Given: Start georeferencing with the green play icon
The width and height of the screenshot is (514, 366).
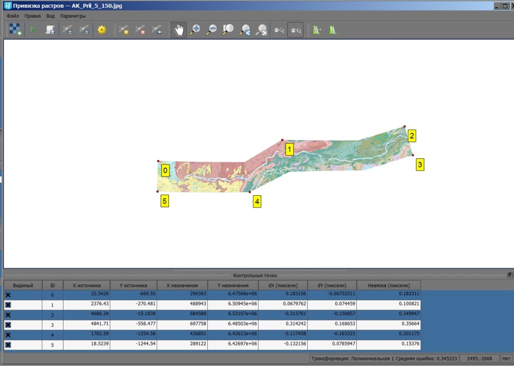Looking at the screenshot, I should pos(33,30).
